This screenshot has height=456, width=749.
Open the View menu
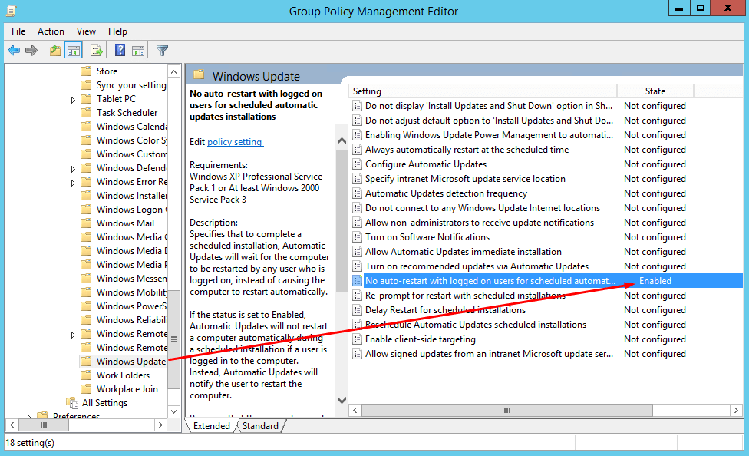(x=86, y=31)
